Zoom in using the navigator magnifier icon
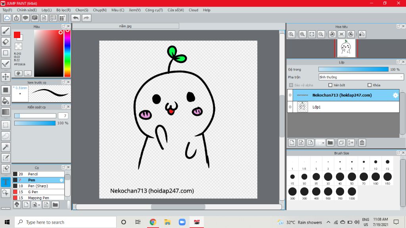 pyautogui.click(x=303, y=34)
